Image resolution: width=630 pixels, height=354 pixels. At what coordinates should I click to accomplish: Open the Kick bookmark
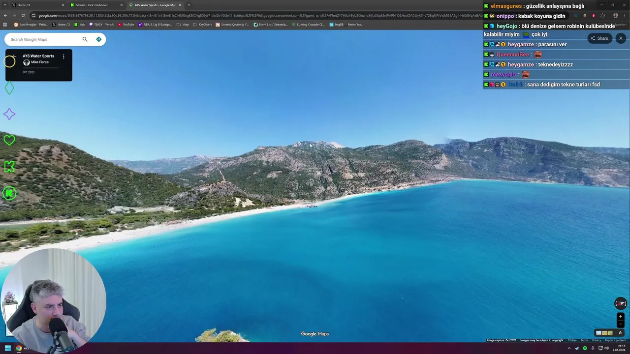[79, 25]
